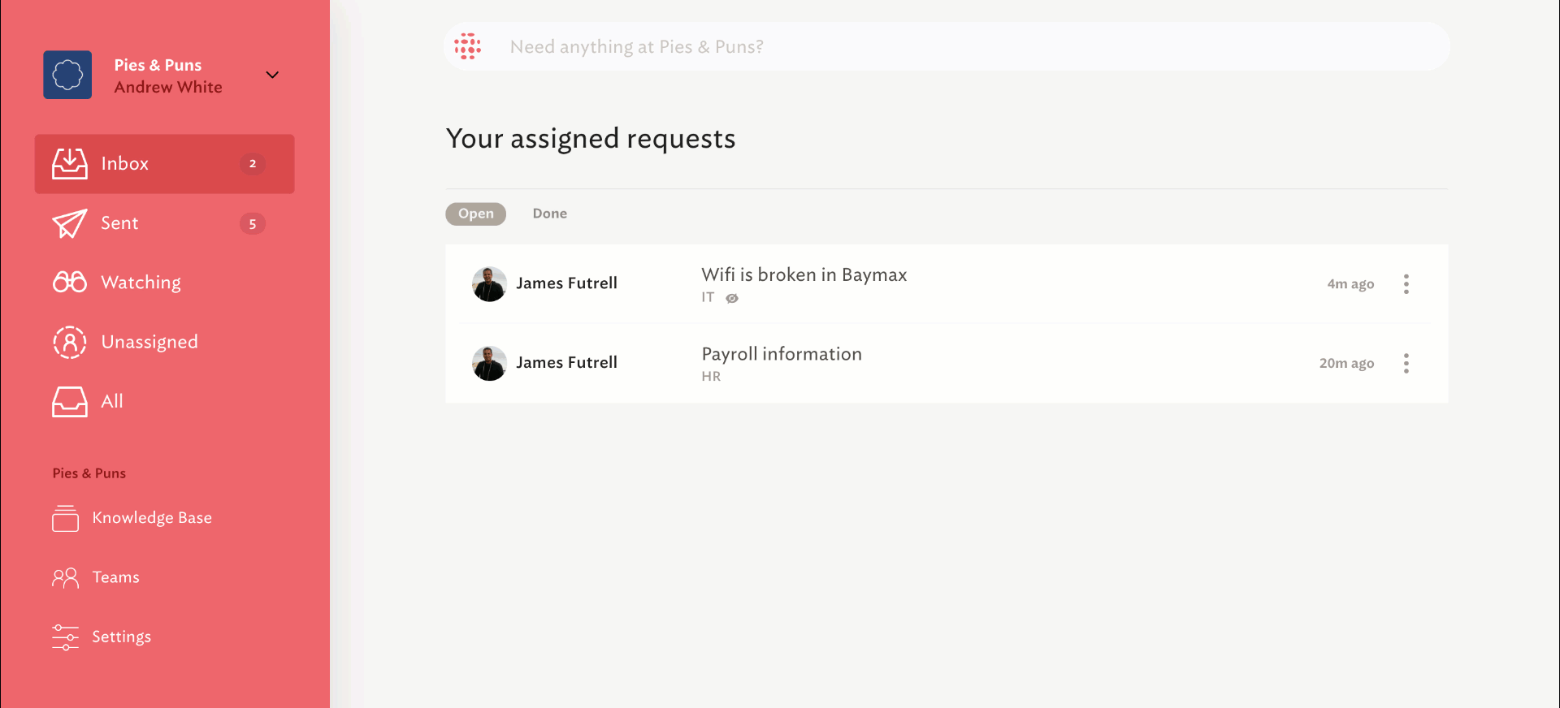Image resolution: width=1560 pixels, height=708 pixels.
Task: Toggle the watching eye on Wifi request
Action: point(732,298)
